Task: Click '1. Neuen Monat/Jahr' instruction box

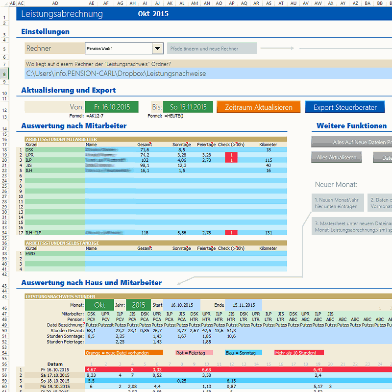Action: [338, 203]
